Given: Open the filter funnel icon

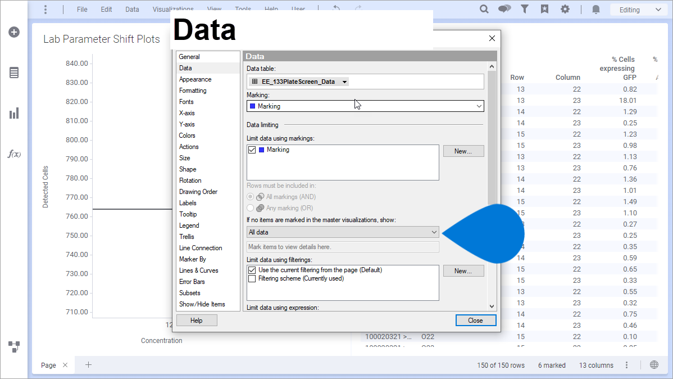Looking at the screenshot, I should coord(525,10).
